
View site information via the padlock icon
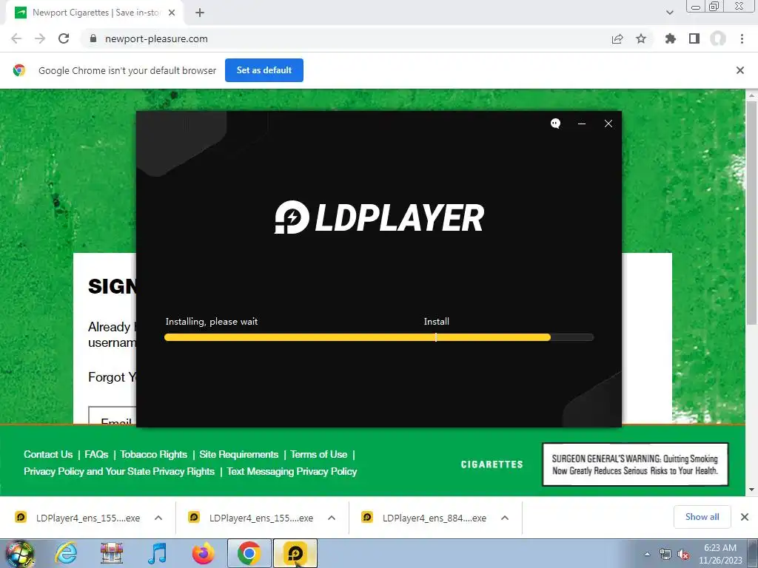tap(93, 38)
